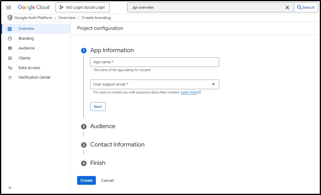The image size is (321, 195).
Task: Click the Create button
Action: click(x=86, y=180)
